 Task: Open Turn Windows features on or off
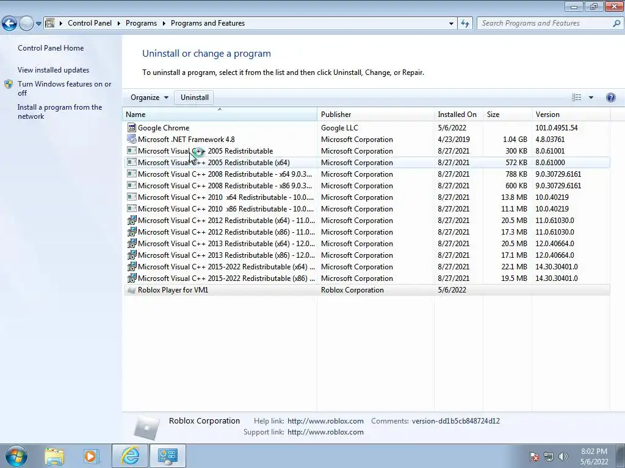tap(65, 88)
